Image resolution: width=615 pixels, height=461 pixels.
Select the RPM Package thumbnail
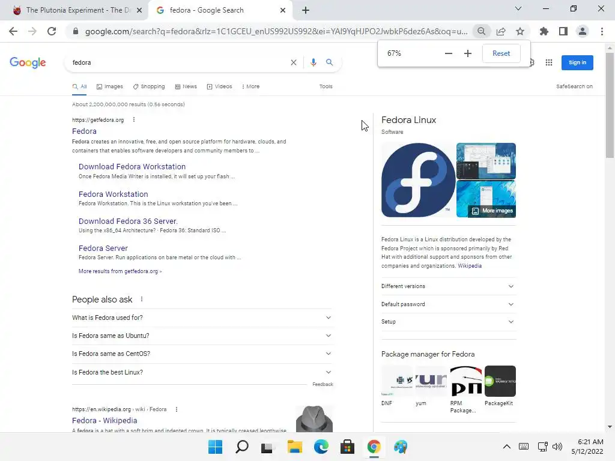(465, 381)
